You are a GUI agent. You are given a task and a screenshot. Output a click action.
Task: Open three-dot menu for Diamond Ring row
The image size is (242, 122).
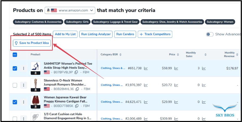tap(24, 119)
